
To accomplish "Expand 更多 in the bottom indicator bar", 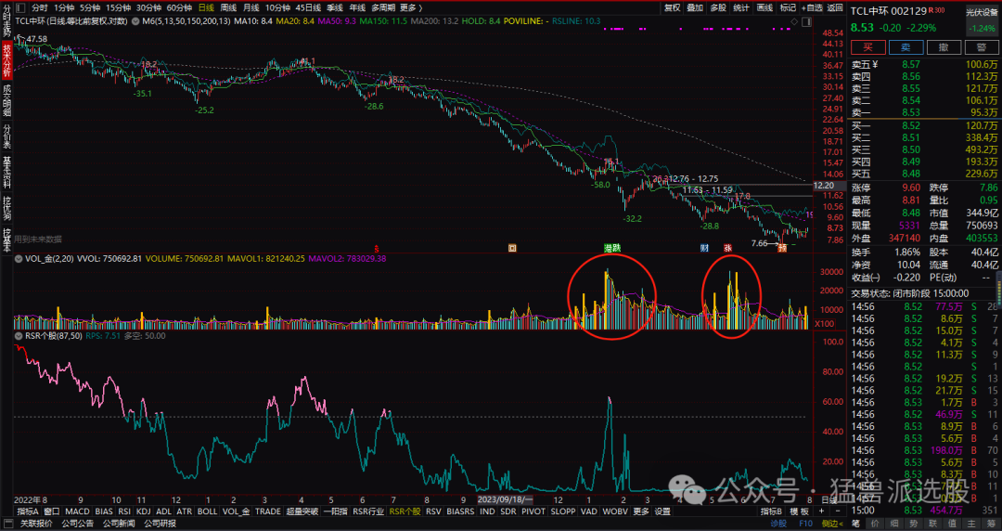I will 641,512.
